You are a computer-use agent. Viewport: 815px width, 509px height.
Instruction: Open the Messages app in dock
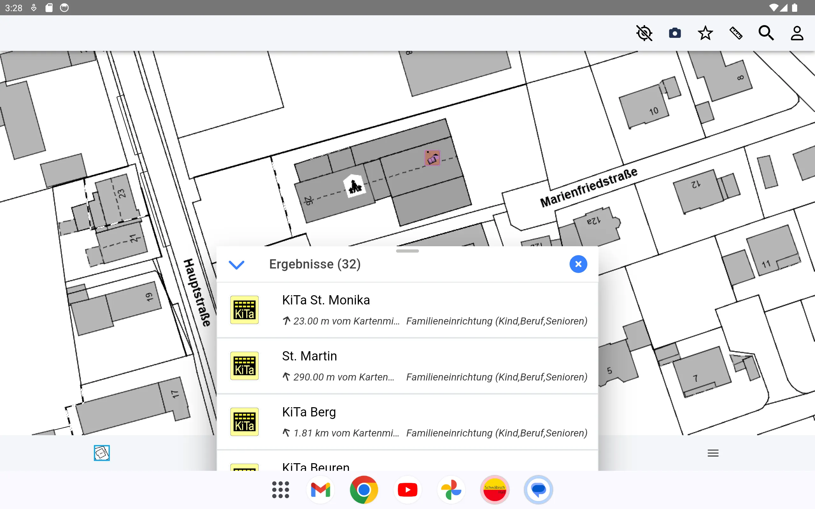click(x=538, y=490)
